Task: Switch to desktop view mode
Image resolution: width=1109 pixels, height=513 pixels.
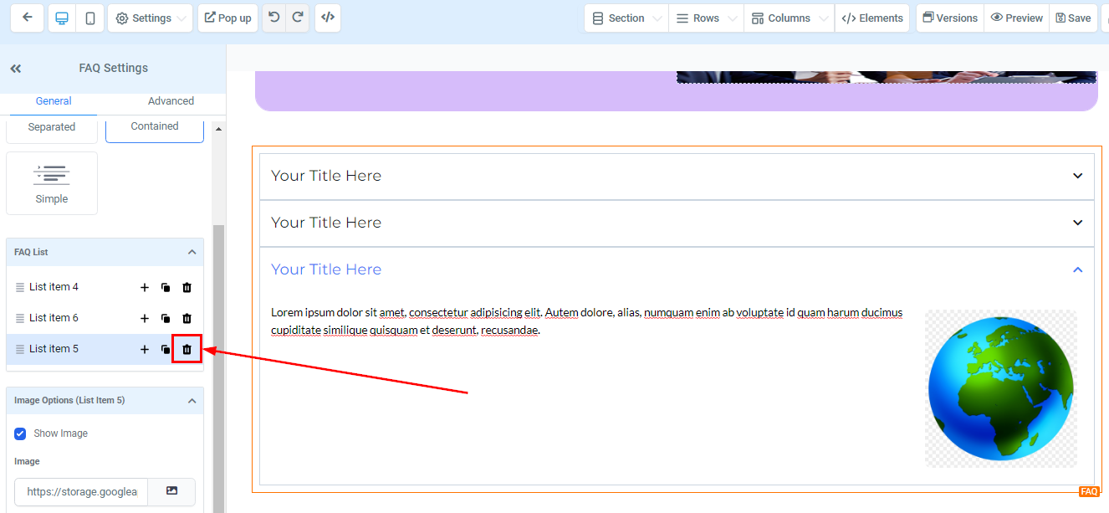Action: pos(61,18)
